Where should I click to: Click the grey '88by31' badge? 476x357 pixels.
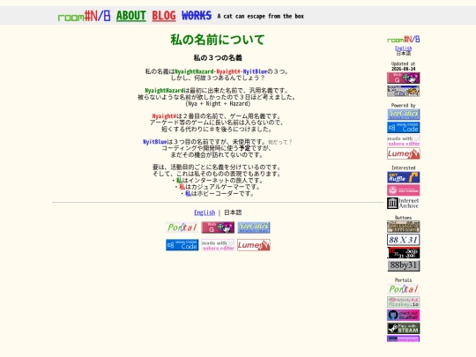[x=403, y=266]
